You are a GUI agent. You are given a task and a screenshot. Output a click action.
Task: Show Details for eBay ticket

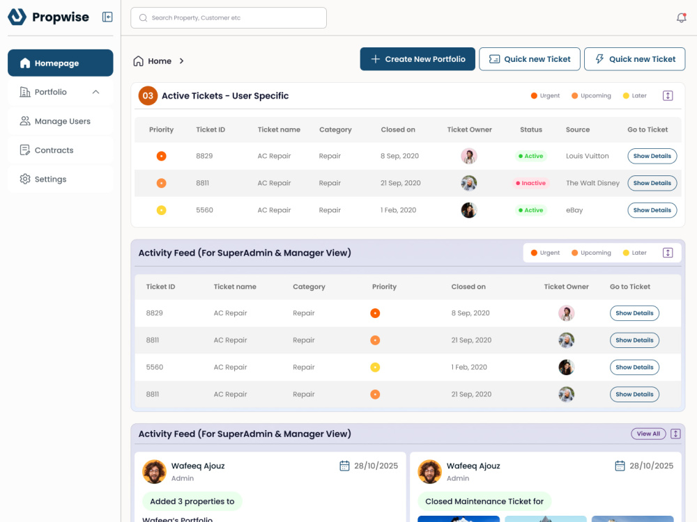(x=652, y=210)
